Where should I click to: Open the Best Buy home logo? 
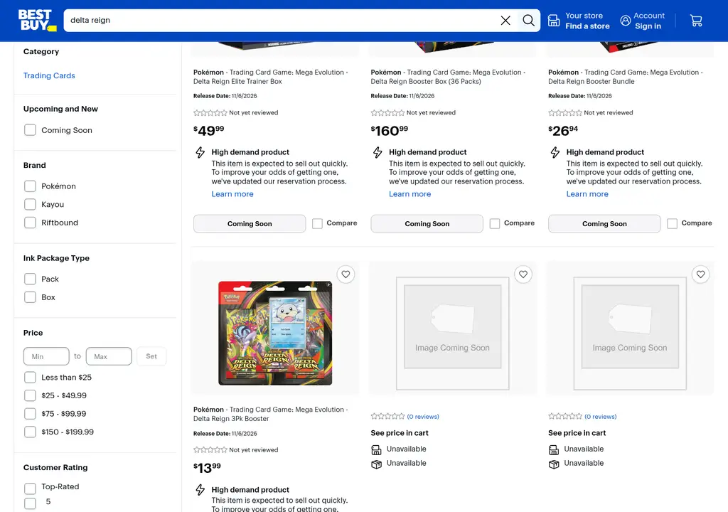coord(37,20)
